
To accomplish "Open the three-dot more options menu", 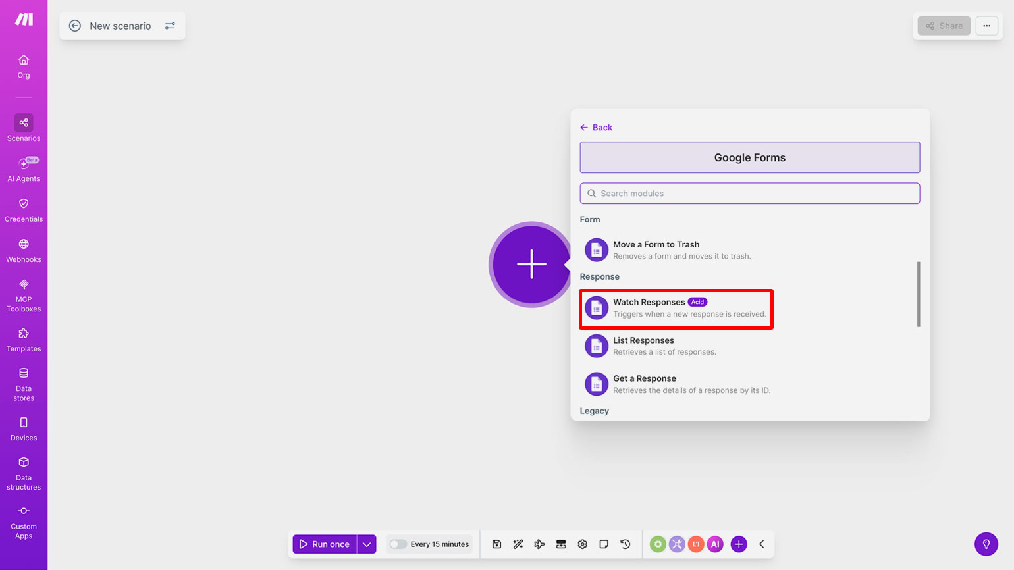I will coord(986,26).
